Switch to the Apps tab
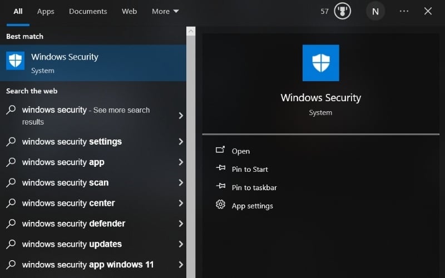445x278 pixels. click(x=46, y=11)
